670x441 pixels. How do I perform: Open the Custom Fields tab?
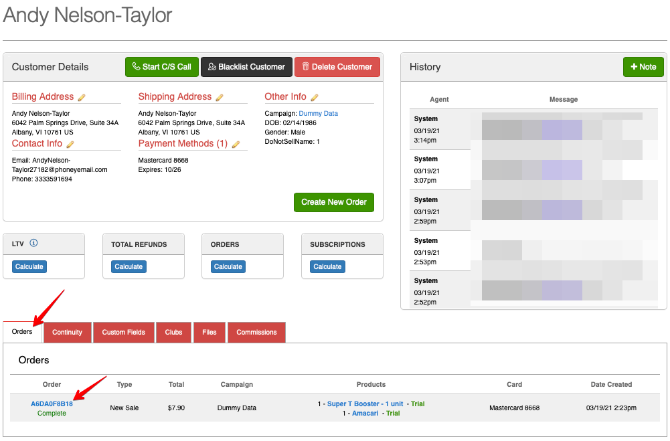coord(124,333)
